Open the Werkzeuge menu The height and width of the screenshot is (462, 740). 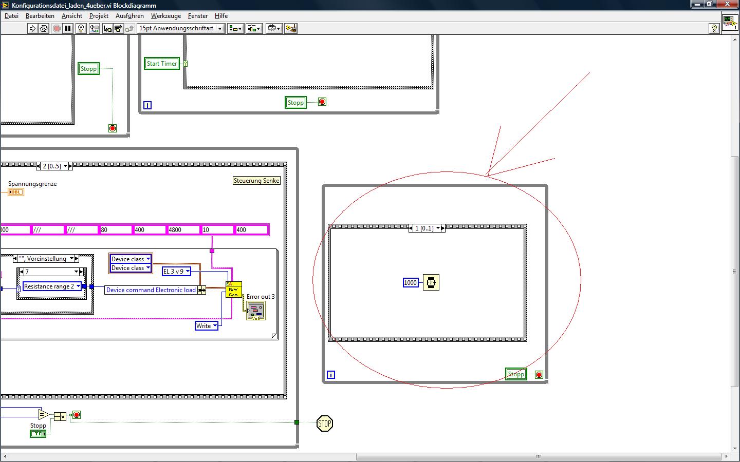coord(166,16)
